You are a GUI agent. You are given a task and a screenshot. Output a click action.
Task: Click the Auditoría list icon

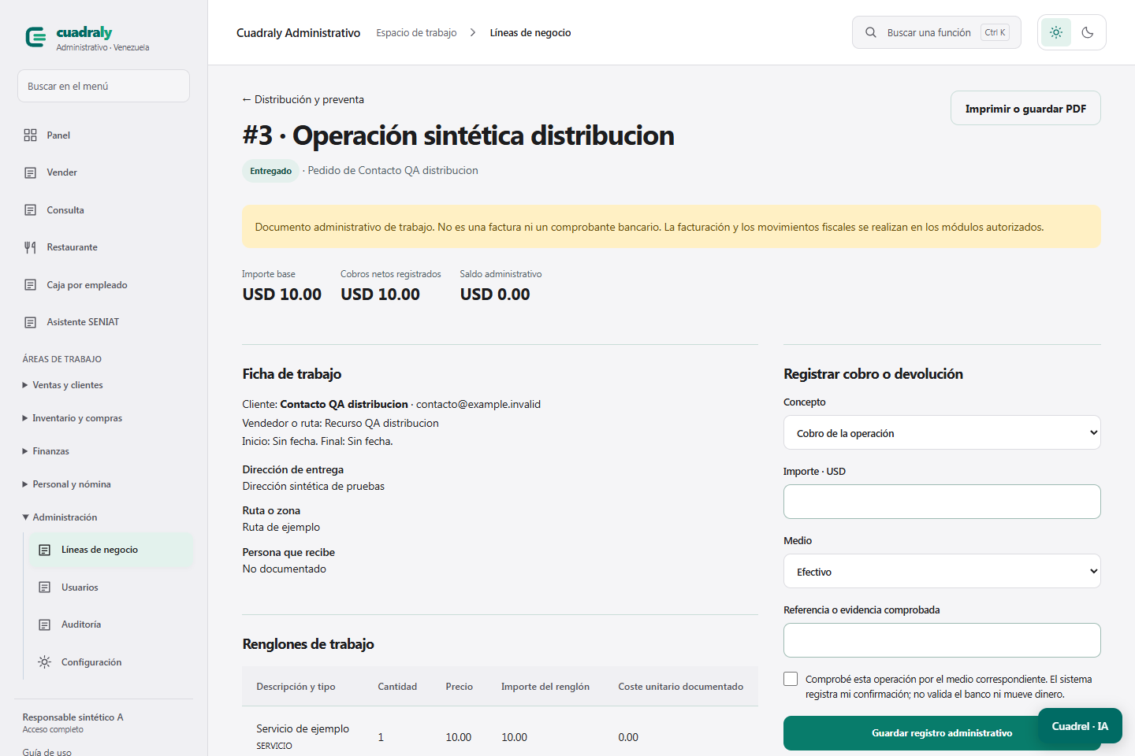point(45,624)
